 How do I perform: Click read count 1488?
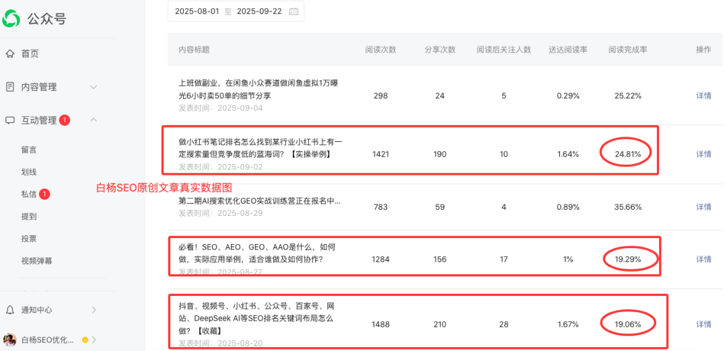[x=380, y=325]
